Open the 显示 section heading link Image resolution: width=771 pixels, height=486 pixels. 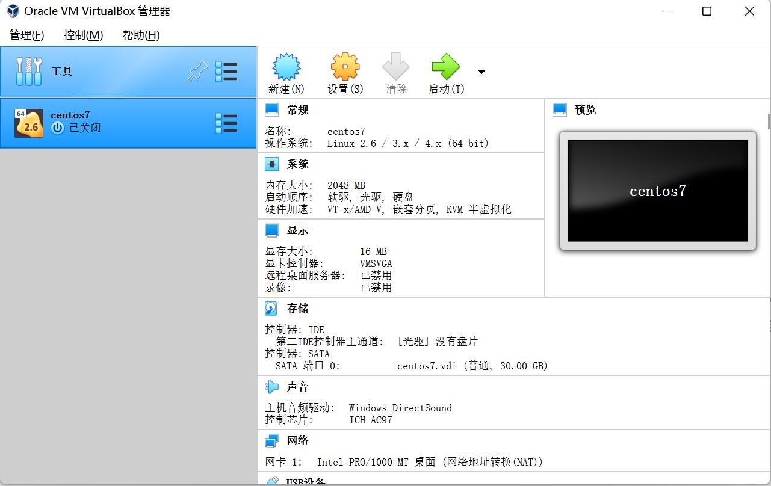pyautogui.click(x=298, y=230)
